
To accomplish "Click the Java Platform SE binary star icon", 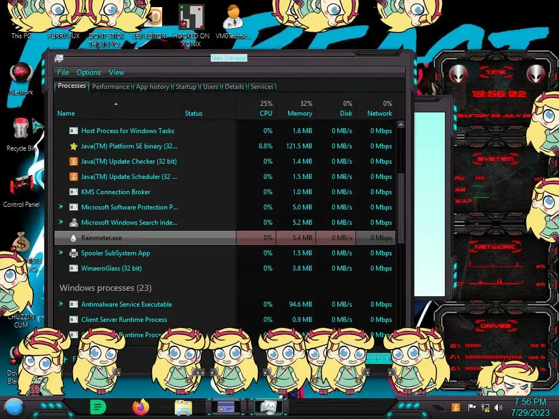I will [x=74, y=146].
